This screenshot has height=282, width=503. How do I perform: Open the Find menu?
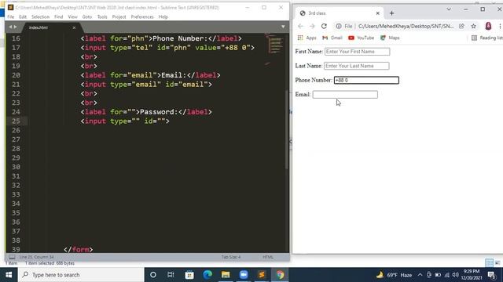(58, 17)
